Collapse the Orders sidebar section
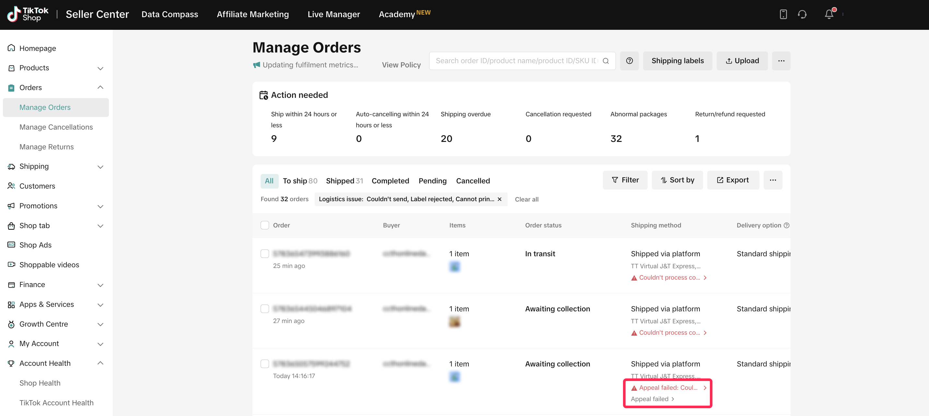Screen dimensions: 929x416 [x=100, y=87]
